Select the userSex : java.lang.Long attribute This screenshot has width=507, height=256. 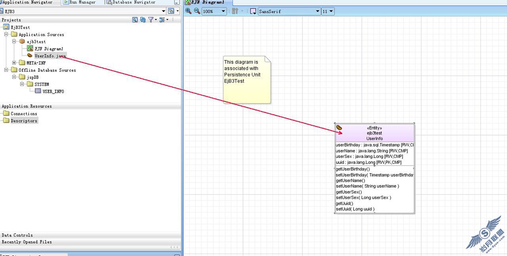pyautogui.click(x=369, y=157)
